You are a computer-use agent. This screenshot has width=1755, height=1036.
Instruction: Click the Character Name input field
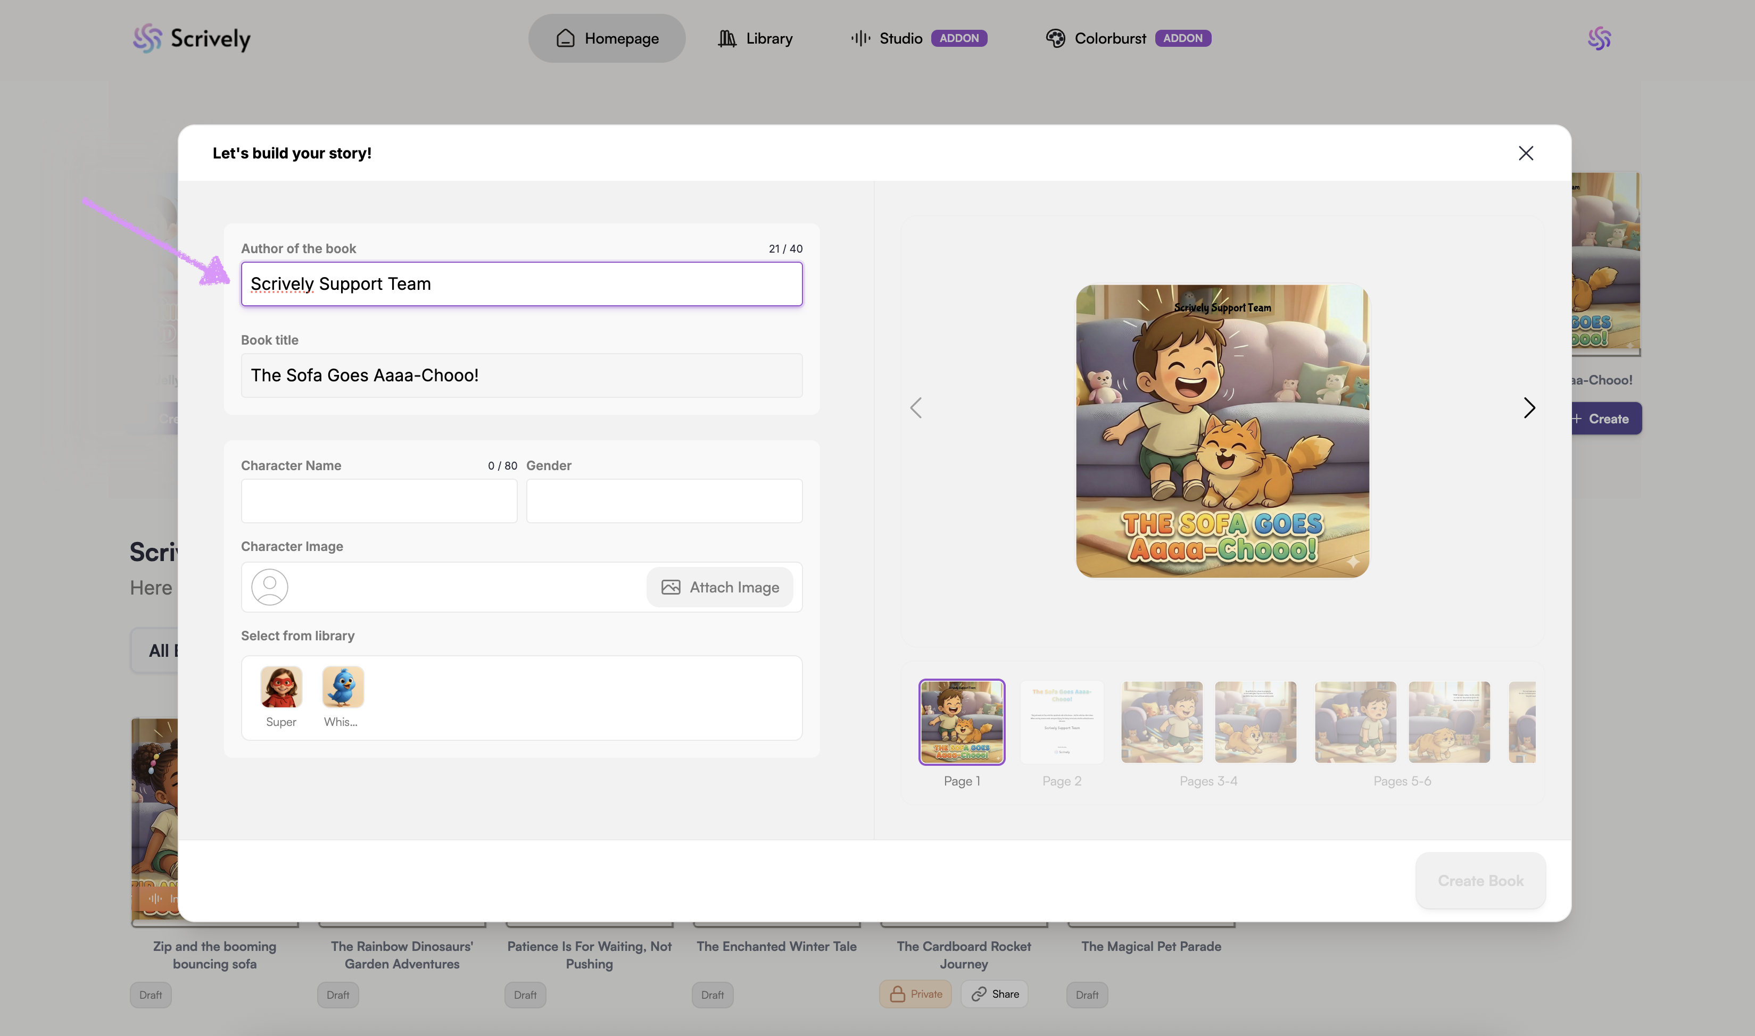click(x=378, y=500)
